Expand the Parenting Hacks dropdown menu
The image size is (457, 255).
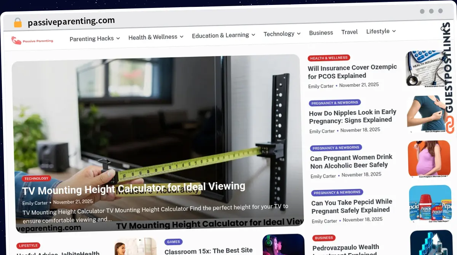click(94, 38)
